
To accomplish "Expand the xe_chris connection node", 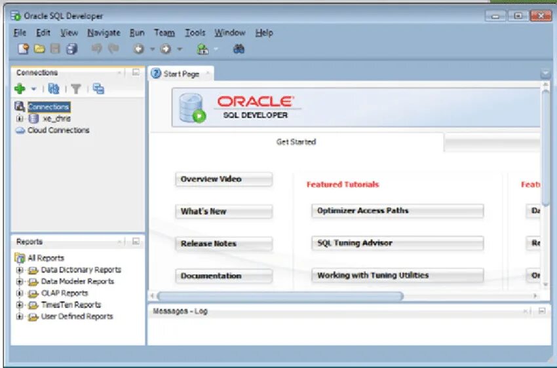I will 20,118.
